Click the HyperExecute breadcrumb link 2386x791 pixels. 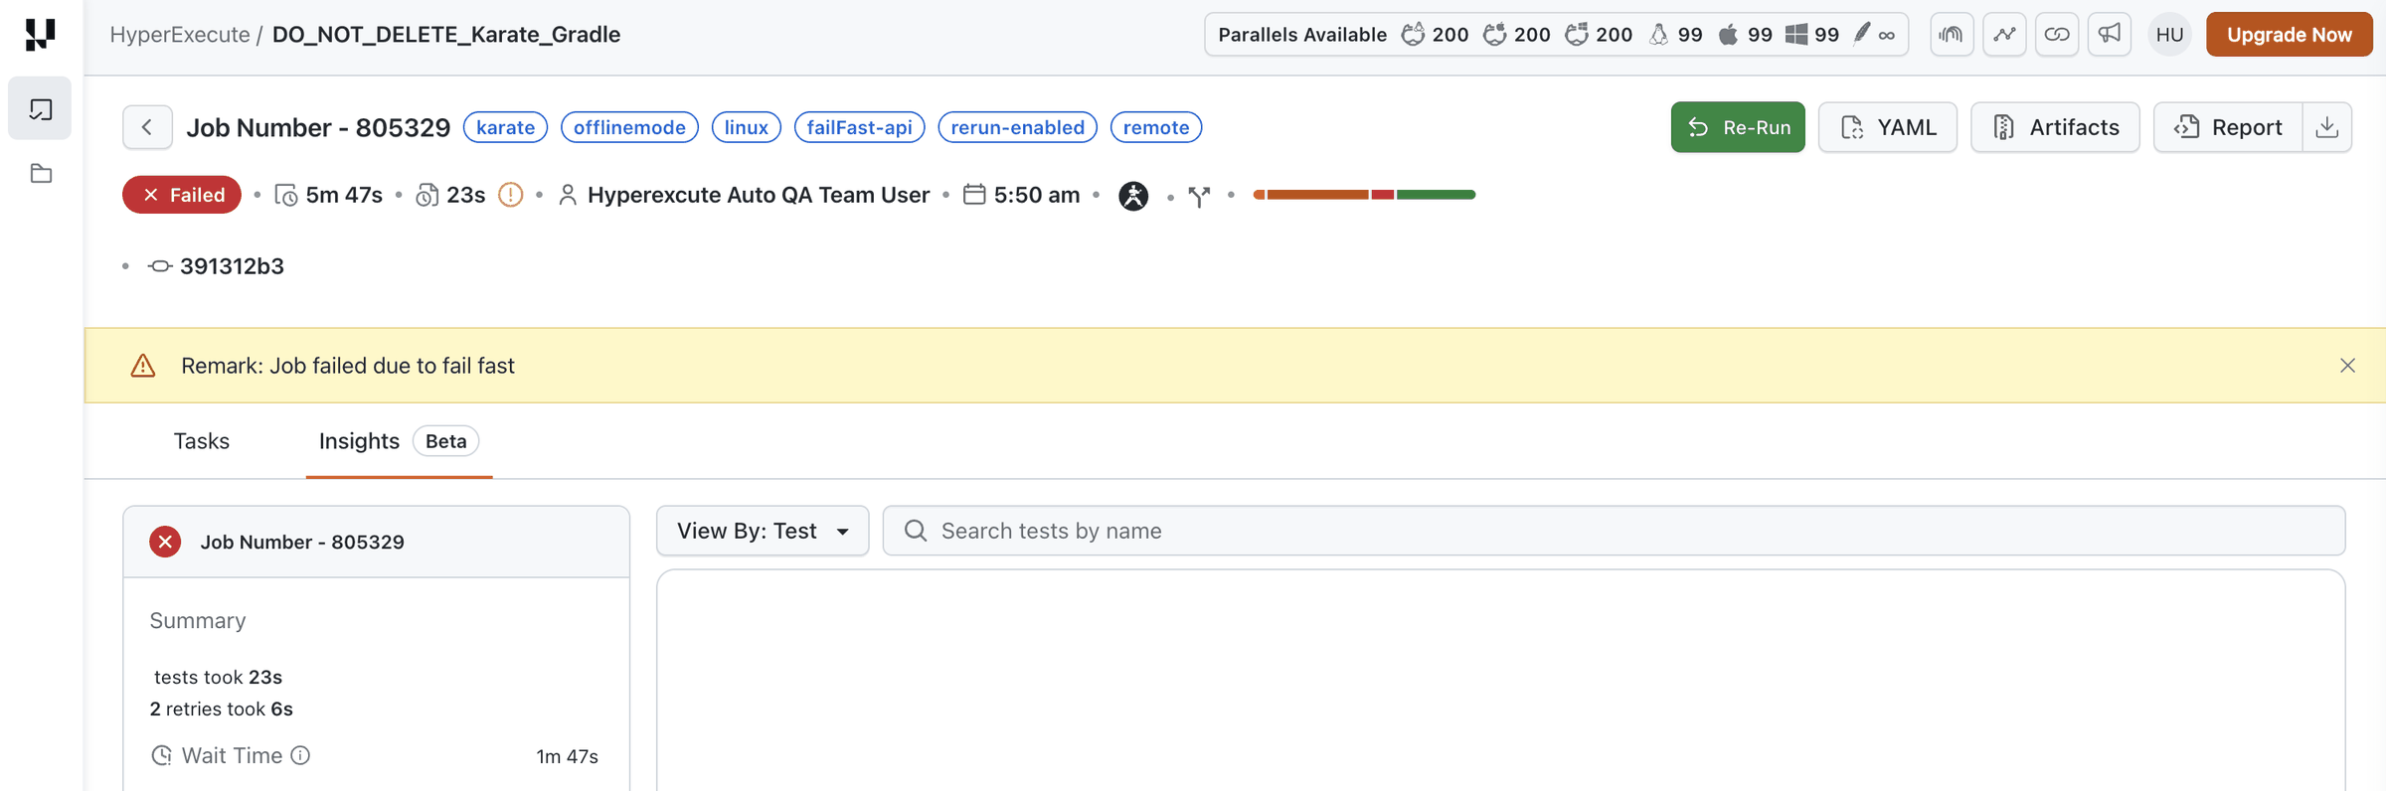coord(180,35)
